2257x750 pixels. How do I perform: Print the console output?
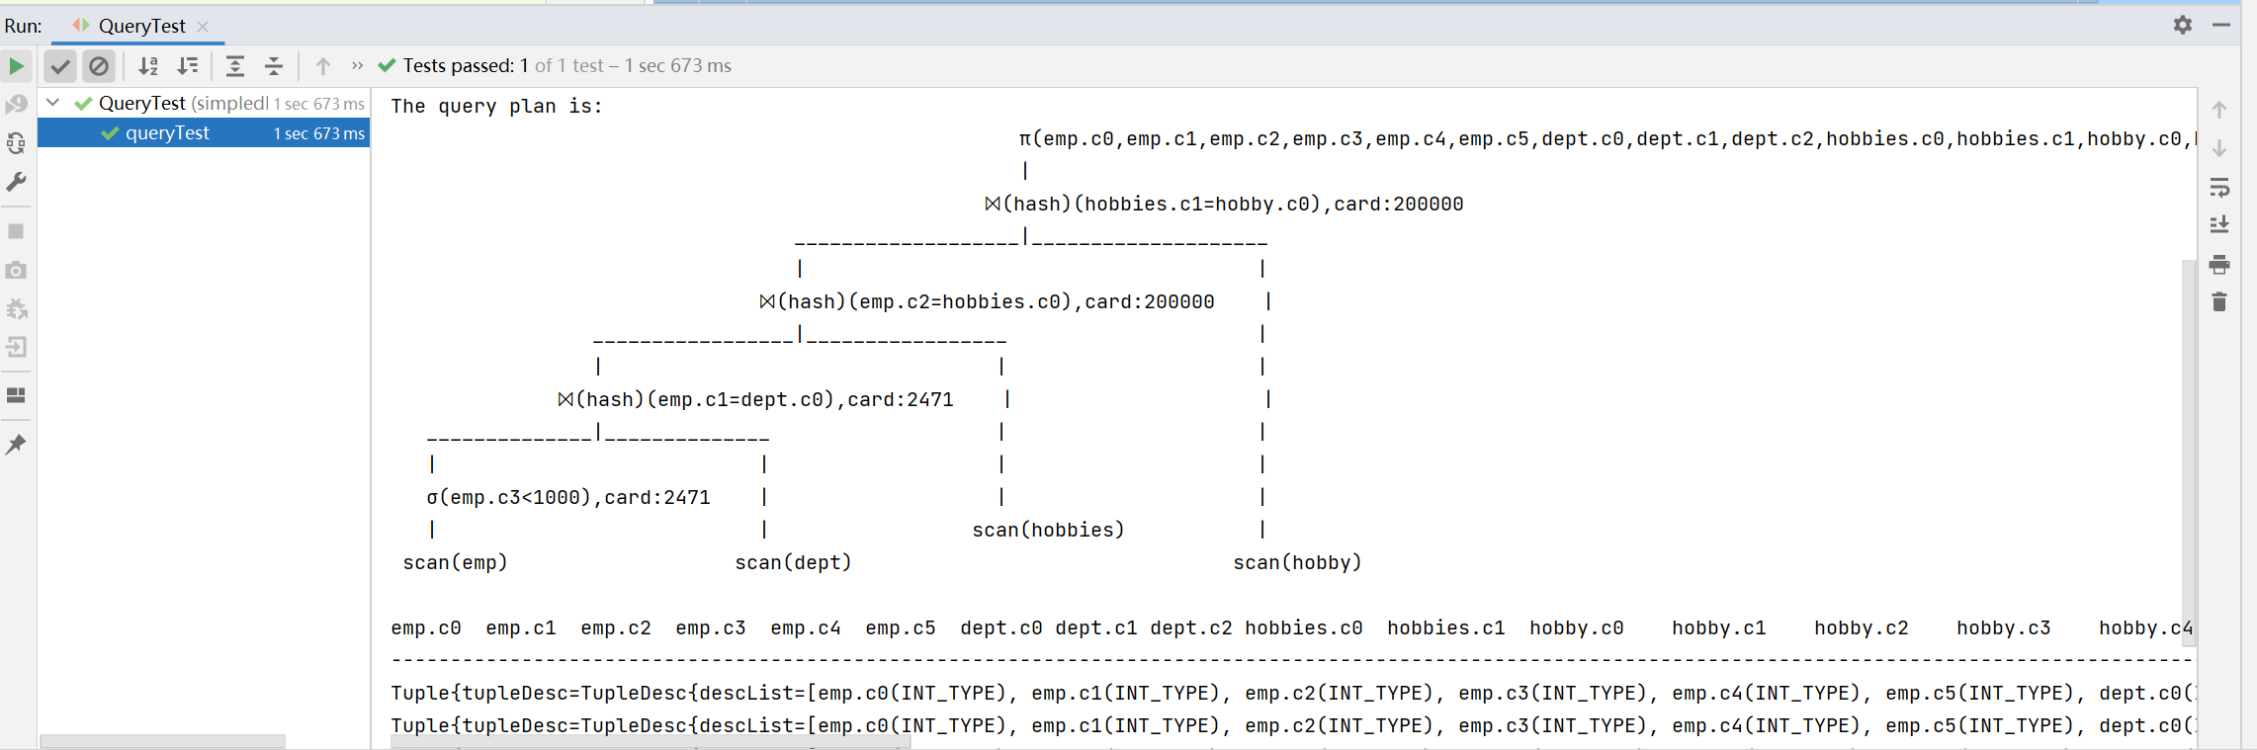(2219, 264)
